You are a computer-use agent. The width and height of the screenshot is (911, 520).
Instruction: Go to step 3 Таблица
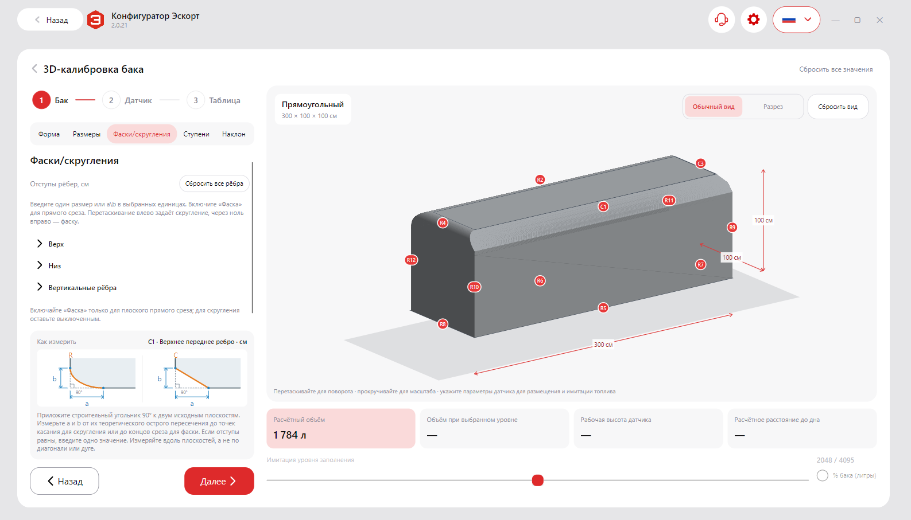point(214,100)
